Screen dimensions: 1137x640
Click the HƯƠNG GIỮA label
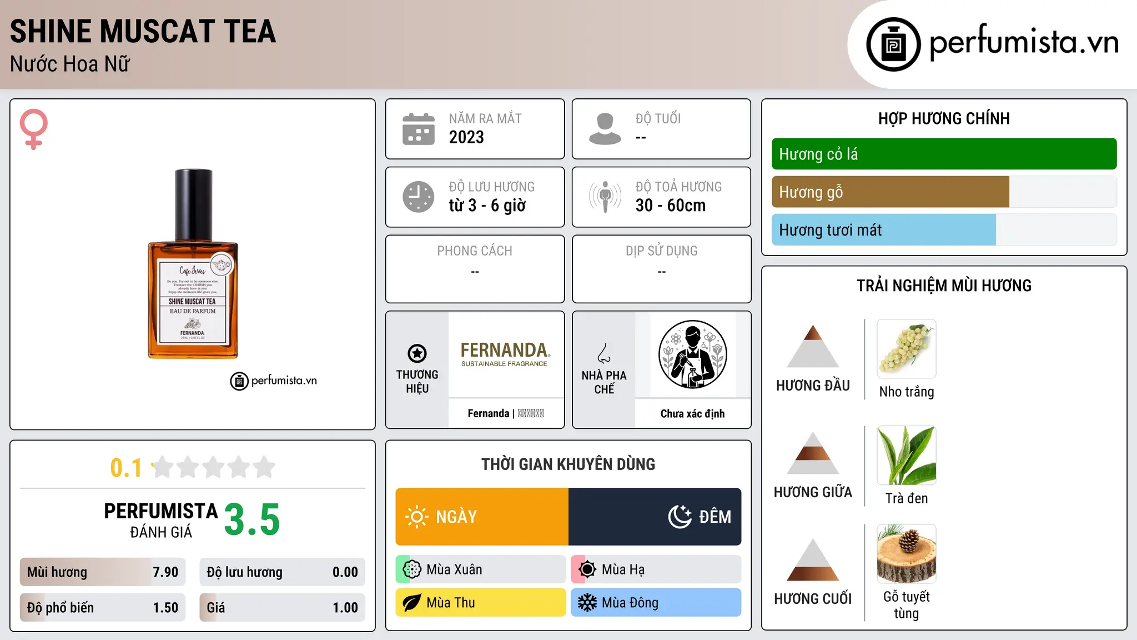(813, 492)
